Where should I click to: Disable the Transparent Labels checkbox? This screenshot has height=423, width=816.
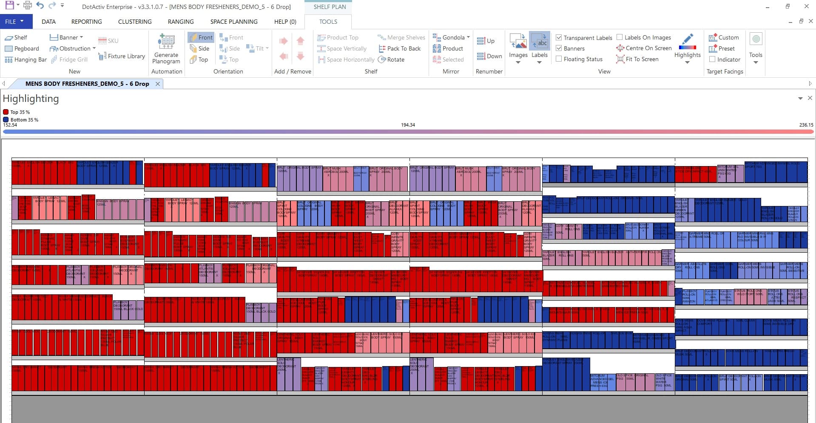point(559,37)
